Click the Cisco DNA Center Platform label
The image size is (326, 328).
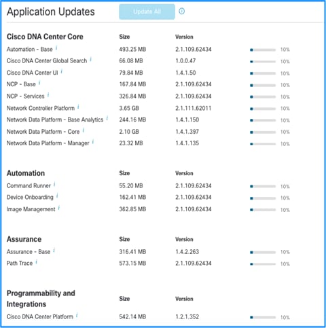pos(40,316)
